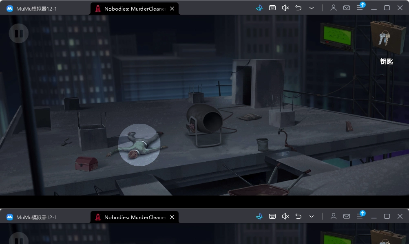This screenshot has height=244, width=409.
Task: Select the briefcase holding keys in upper window
Action: pyautogui.click(x=385, y=37)
